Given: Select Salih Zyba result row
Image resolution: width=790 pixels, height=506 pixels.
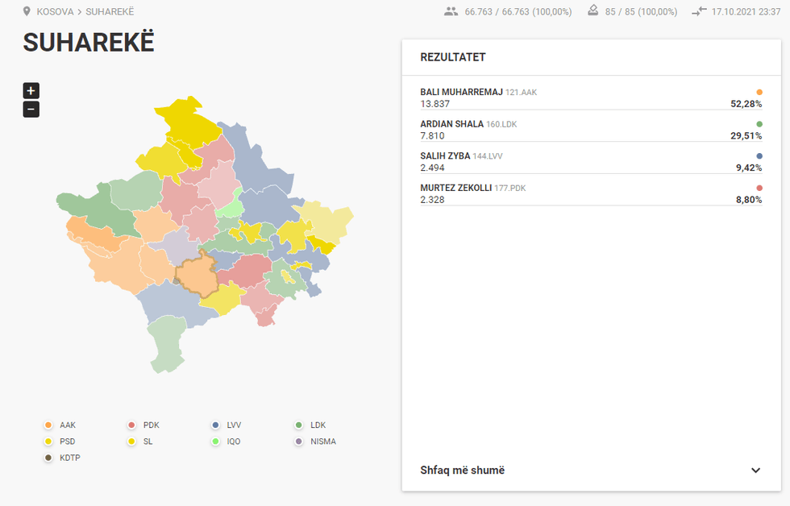Looking at the screenshot, I should click(591, 161).
